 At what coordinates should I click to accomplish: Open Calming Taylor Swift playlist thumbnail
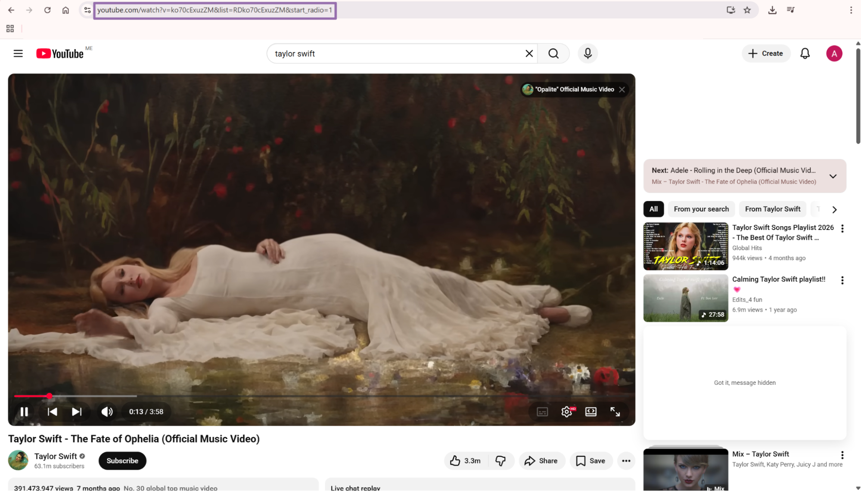click(686, 298)
